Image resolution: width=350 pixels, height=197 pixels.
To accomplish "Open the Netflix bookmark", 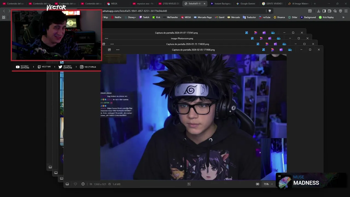I will 116,17.
